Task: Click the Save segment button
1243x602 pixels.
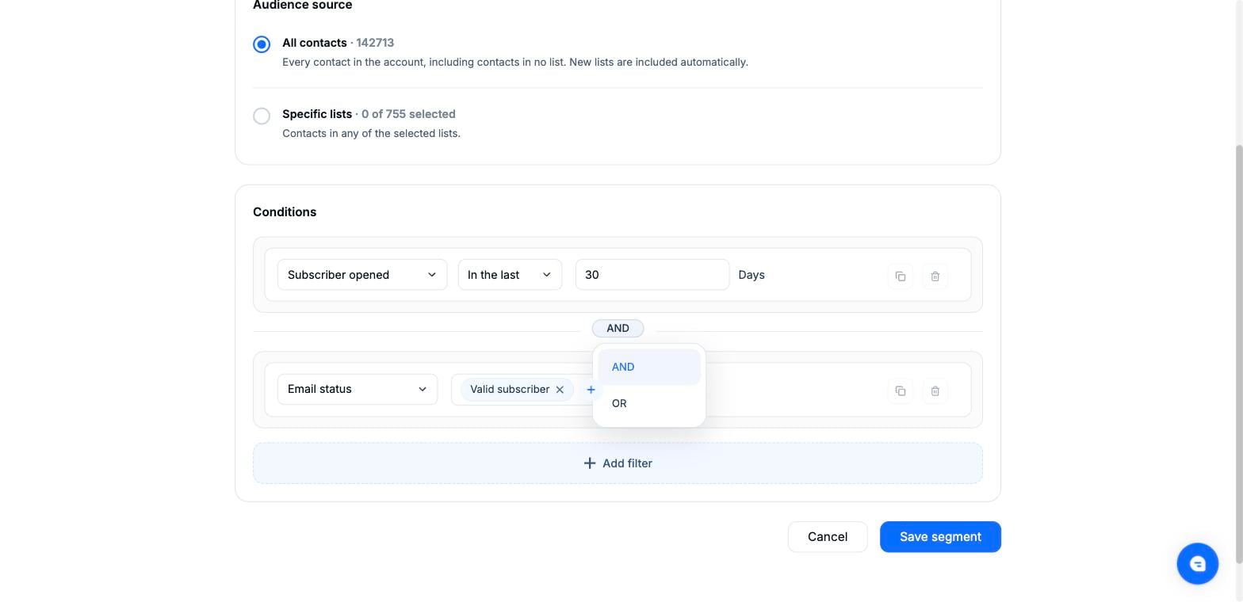Action: (x=940, y=537)
